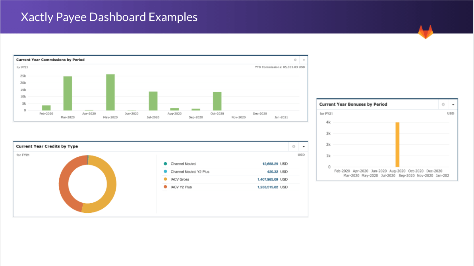Expand Commissions by Period dropdown arrow

point(304,60)
